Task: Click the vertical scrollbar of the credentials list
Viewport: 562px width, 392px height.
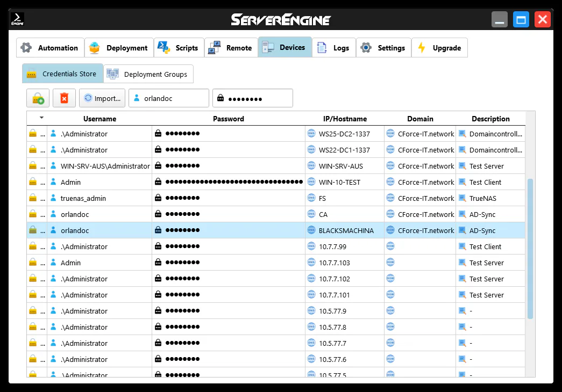Action: tap(530, 248)
